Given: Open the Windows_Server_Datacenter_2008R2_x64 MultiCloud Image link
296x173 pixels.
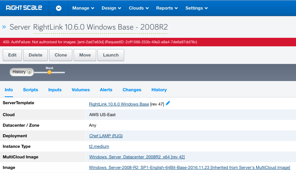Looking at the screenshot, I should [137, 157].
